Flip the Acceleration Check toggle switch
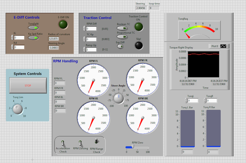 (x=63, y=143)
